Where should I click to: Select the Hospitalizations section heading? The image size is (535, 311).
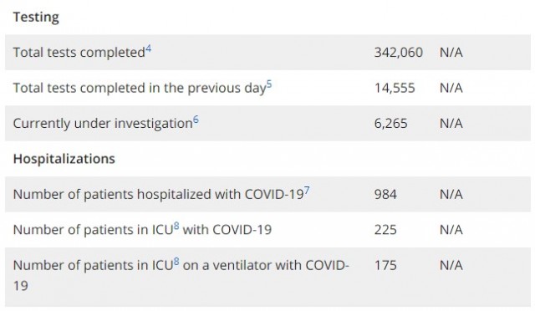click(64, 159)
